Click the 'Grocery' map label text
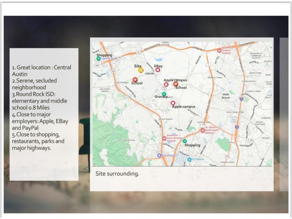The image size is (292, 219). point(161,97)
